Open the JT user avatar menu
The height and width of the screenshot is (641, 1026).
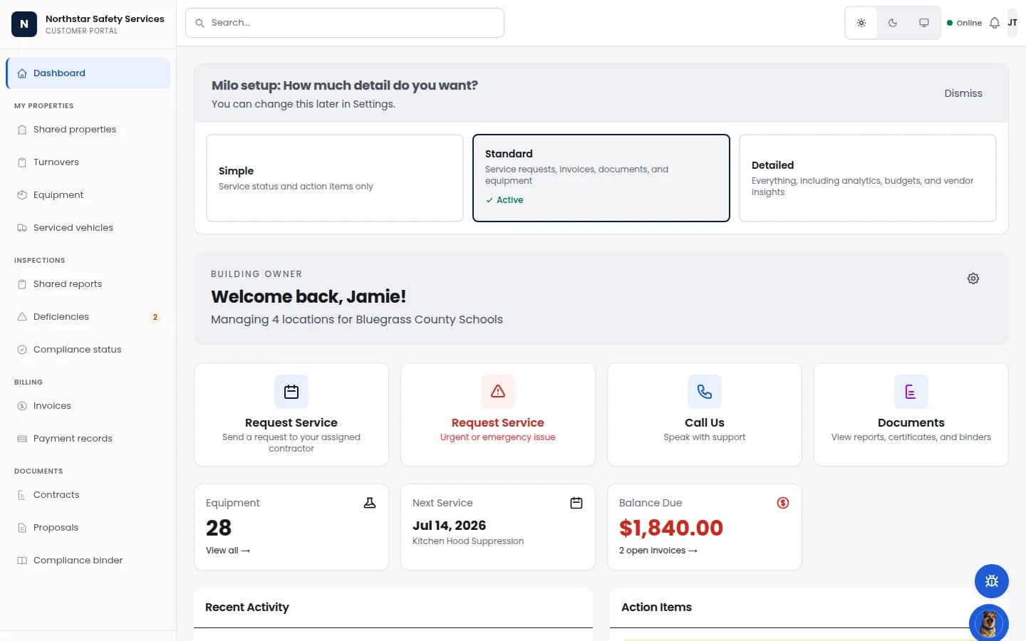pyautogui.click(x=1012, y=23)
